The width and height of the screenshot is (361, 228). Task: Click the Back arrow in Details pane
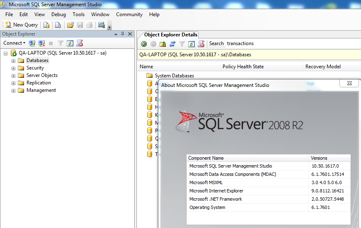[x=144, y=43]
